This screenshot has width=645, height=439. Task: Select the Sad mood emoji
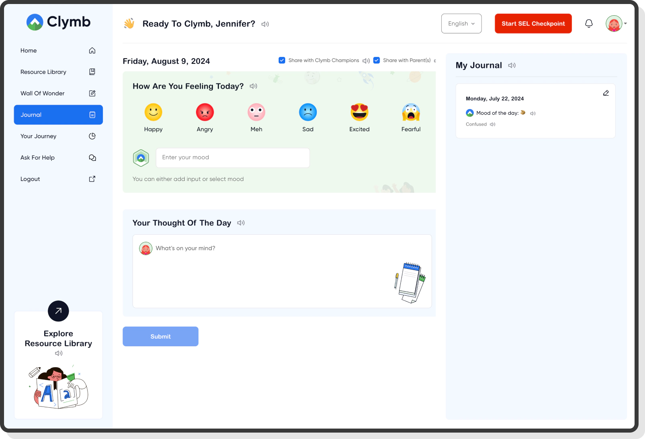pyautogui.click(x=308, y=112)
